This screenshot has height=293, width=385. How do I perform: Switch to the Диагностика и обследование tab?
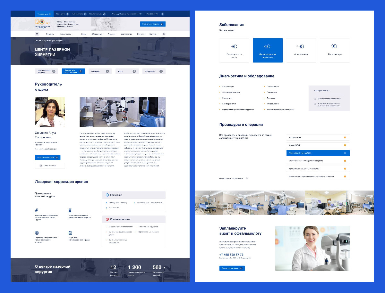(73, 71)
